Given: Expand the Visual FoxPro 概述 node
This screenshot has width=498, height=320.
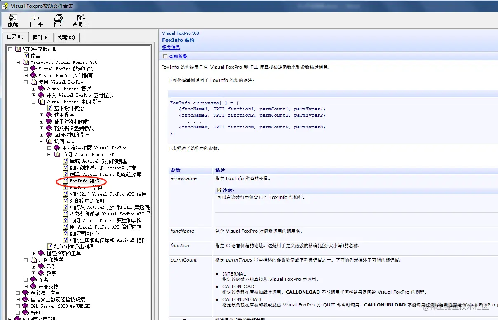Looking at the screenshot, I should click(x=33, y=89).
